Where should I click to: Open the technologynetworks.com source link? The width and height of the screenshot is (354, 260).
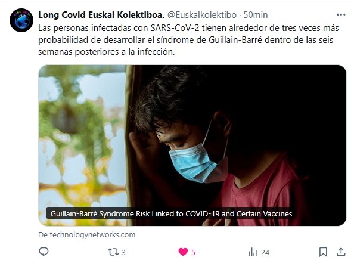click(x=86, y=235)
